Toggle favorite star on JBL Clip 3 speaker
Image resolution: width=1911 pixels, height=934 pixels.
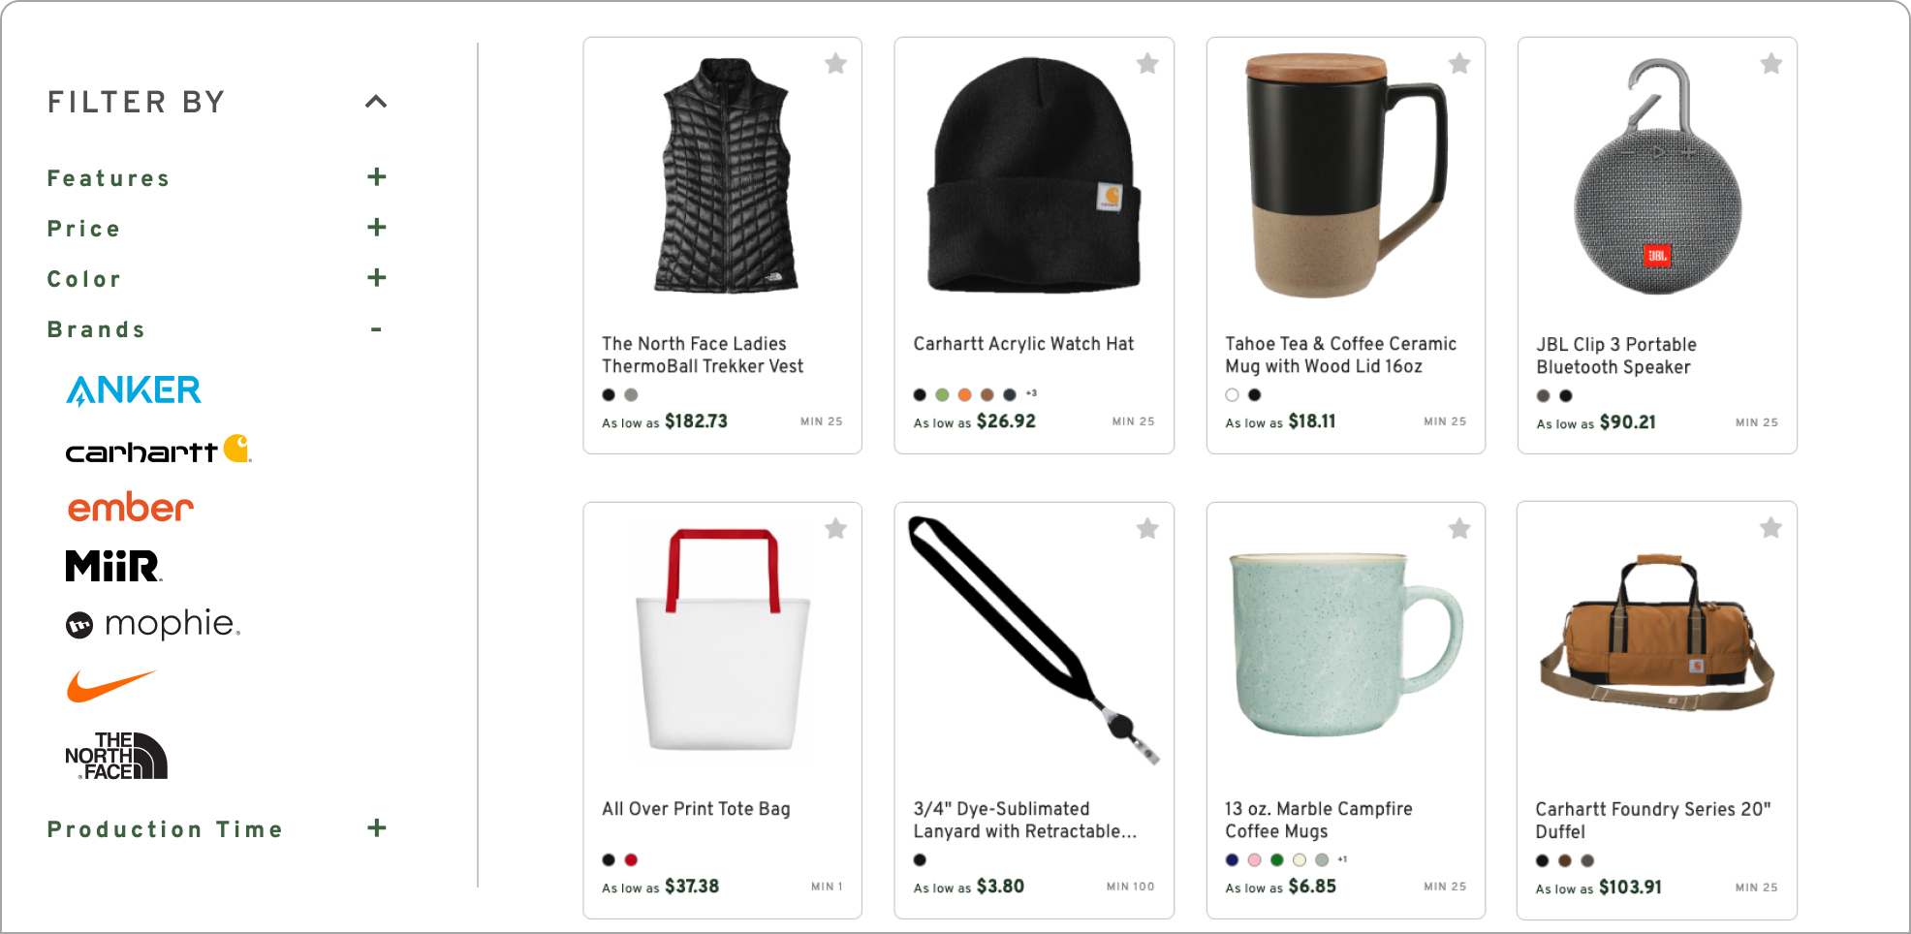coord(1770,64)
